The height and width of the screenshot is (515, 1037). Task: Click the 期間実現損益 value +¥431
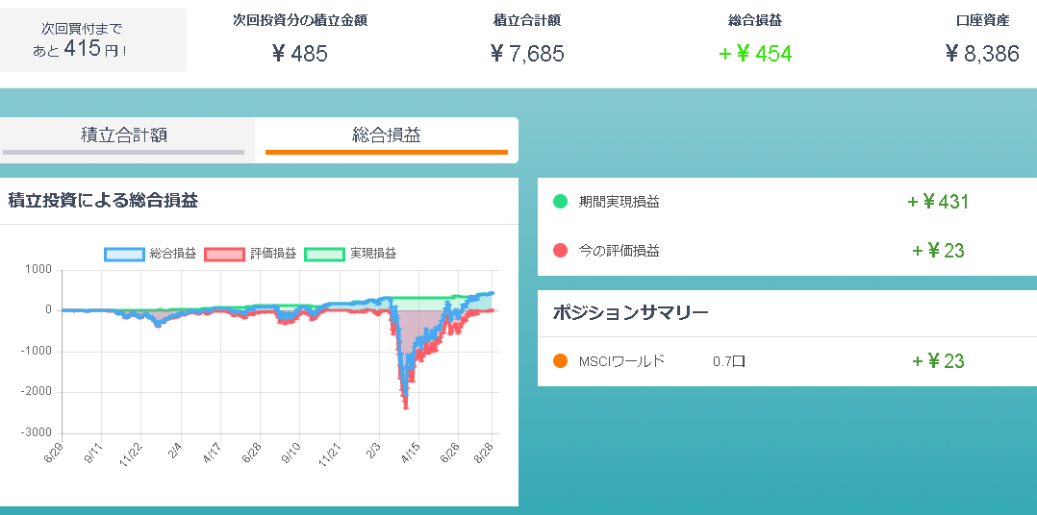click(x=938, y=202)
